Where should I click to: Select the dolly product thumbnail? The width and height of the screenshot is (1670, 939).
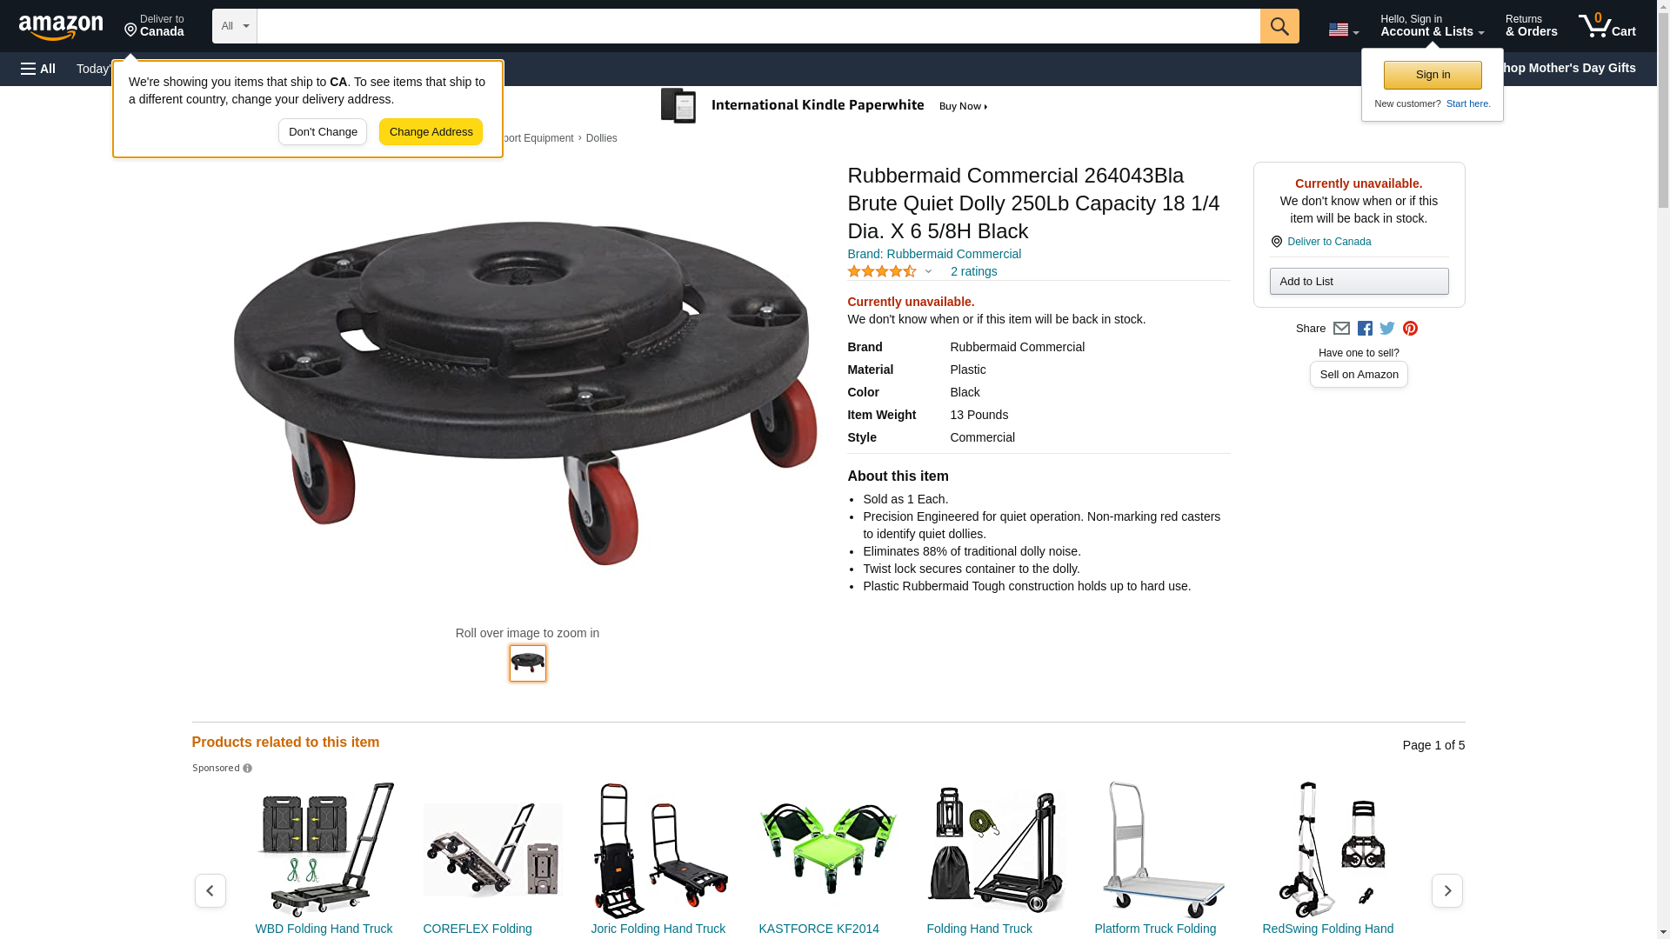pyautogui.click(x=528, y=663)
